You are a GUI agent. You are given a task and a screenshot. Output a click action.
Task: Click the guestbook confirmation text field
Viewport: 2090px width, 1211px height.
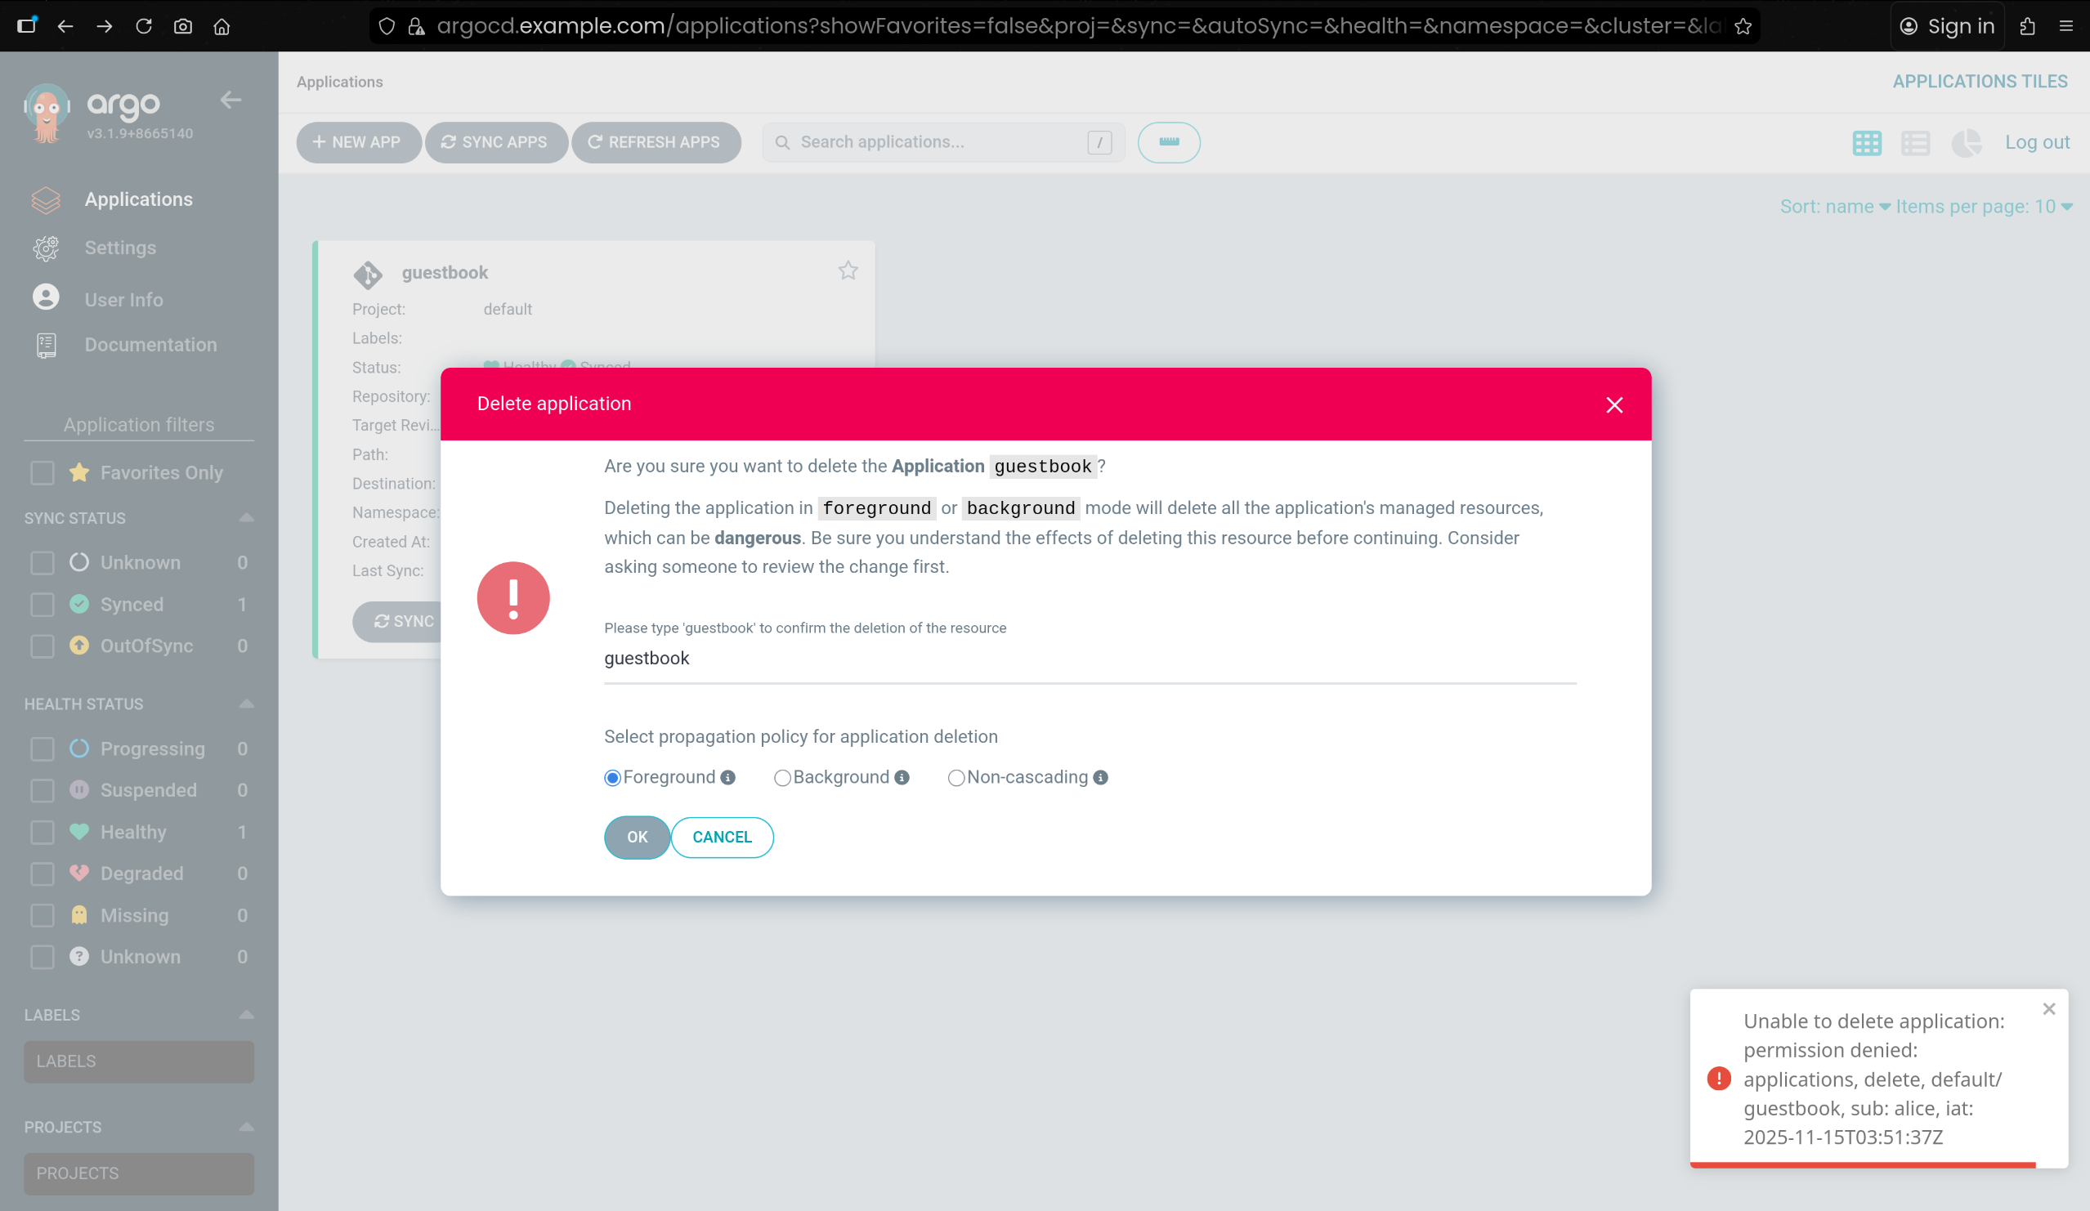(x=1089, y=659)
